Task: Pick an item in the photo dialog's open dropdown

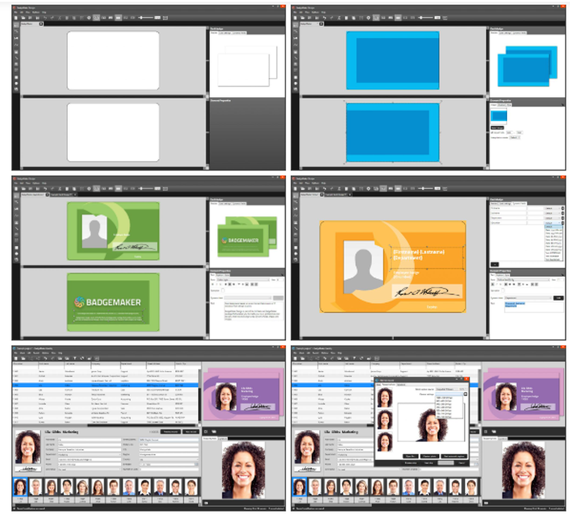Action: (449, 407)
